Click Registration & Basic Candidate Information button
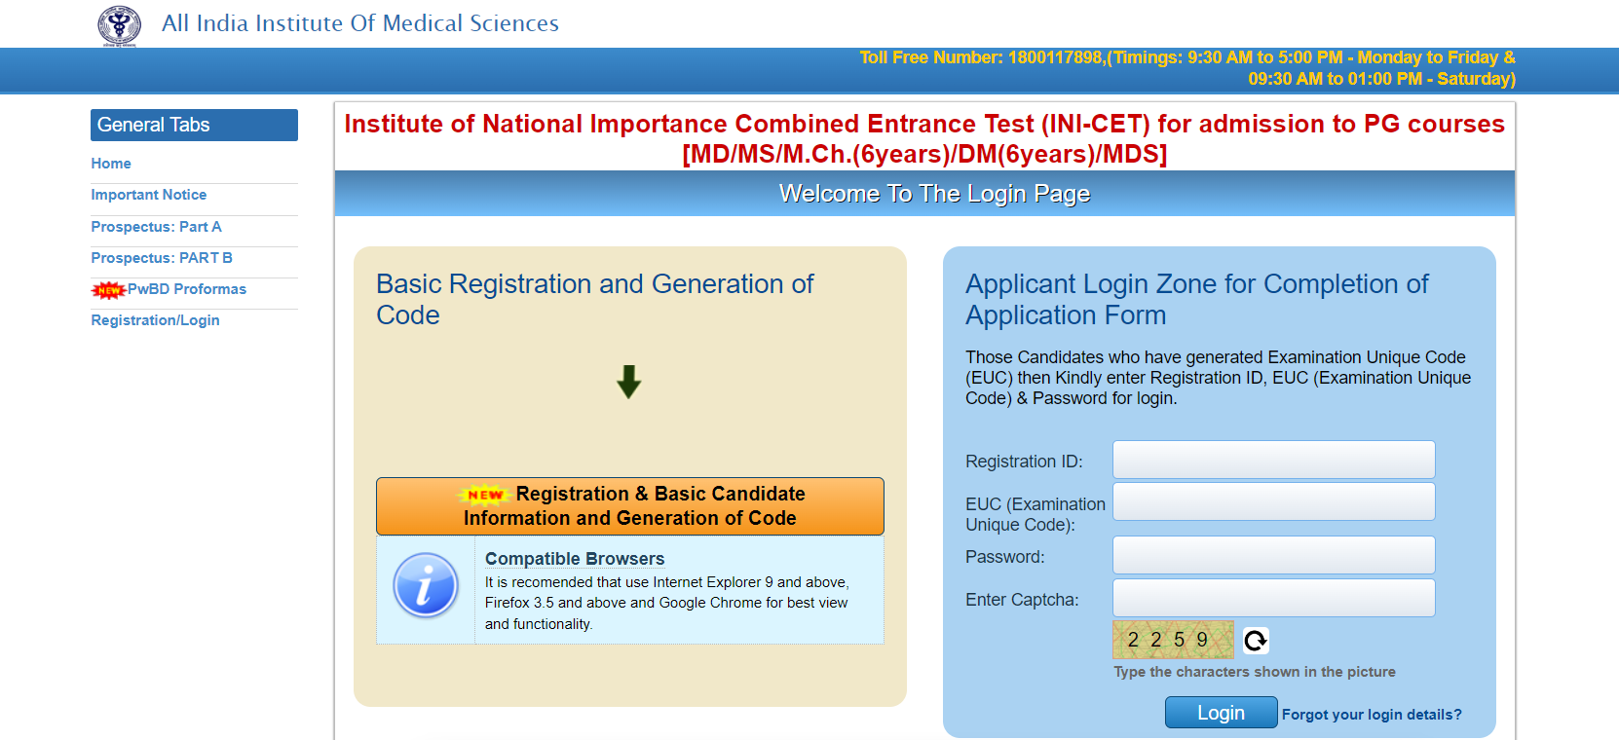This screenshot has height=740, width=1619. tap(630, 506)
